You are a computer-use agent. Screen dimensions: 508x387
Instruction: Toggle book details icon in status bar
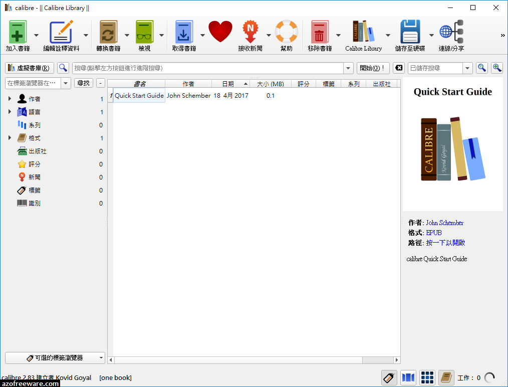(446, 377)
